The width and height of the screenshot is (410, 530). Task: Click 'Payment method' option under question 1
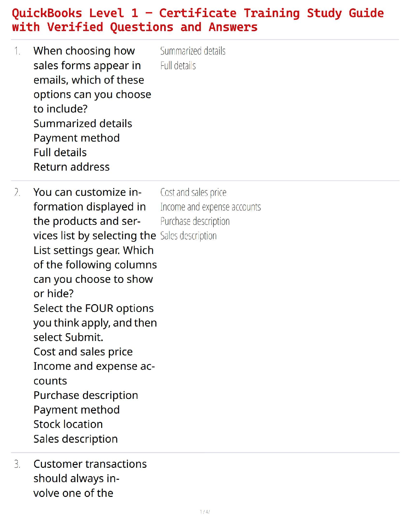76,138
